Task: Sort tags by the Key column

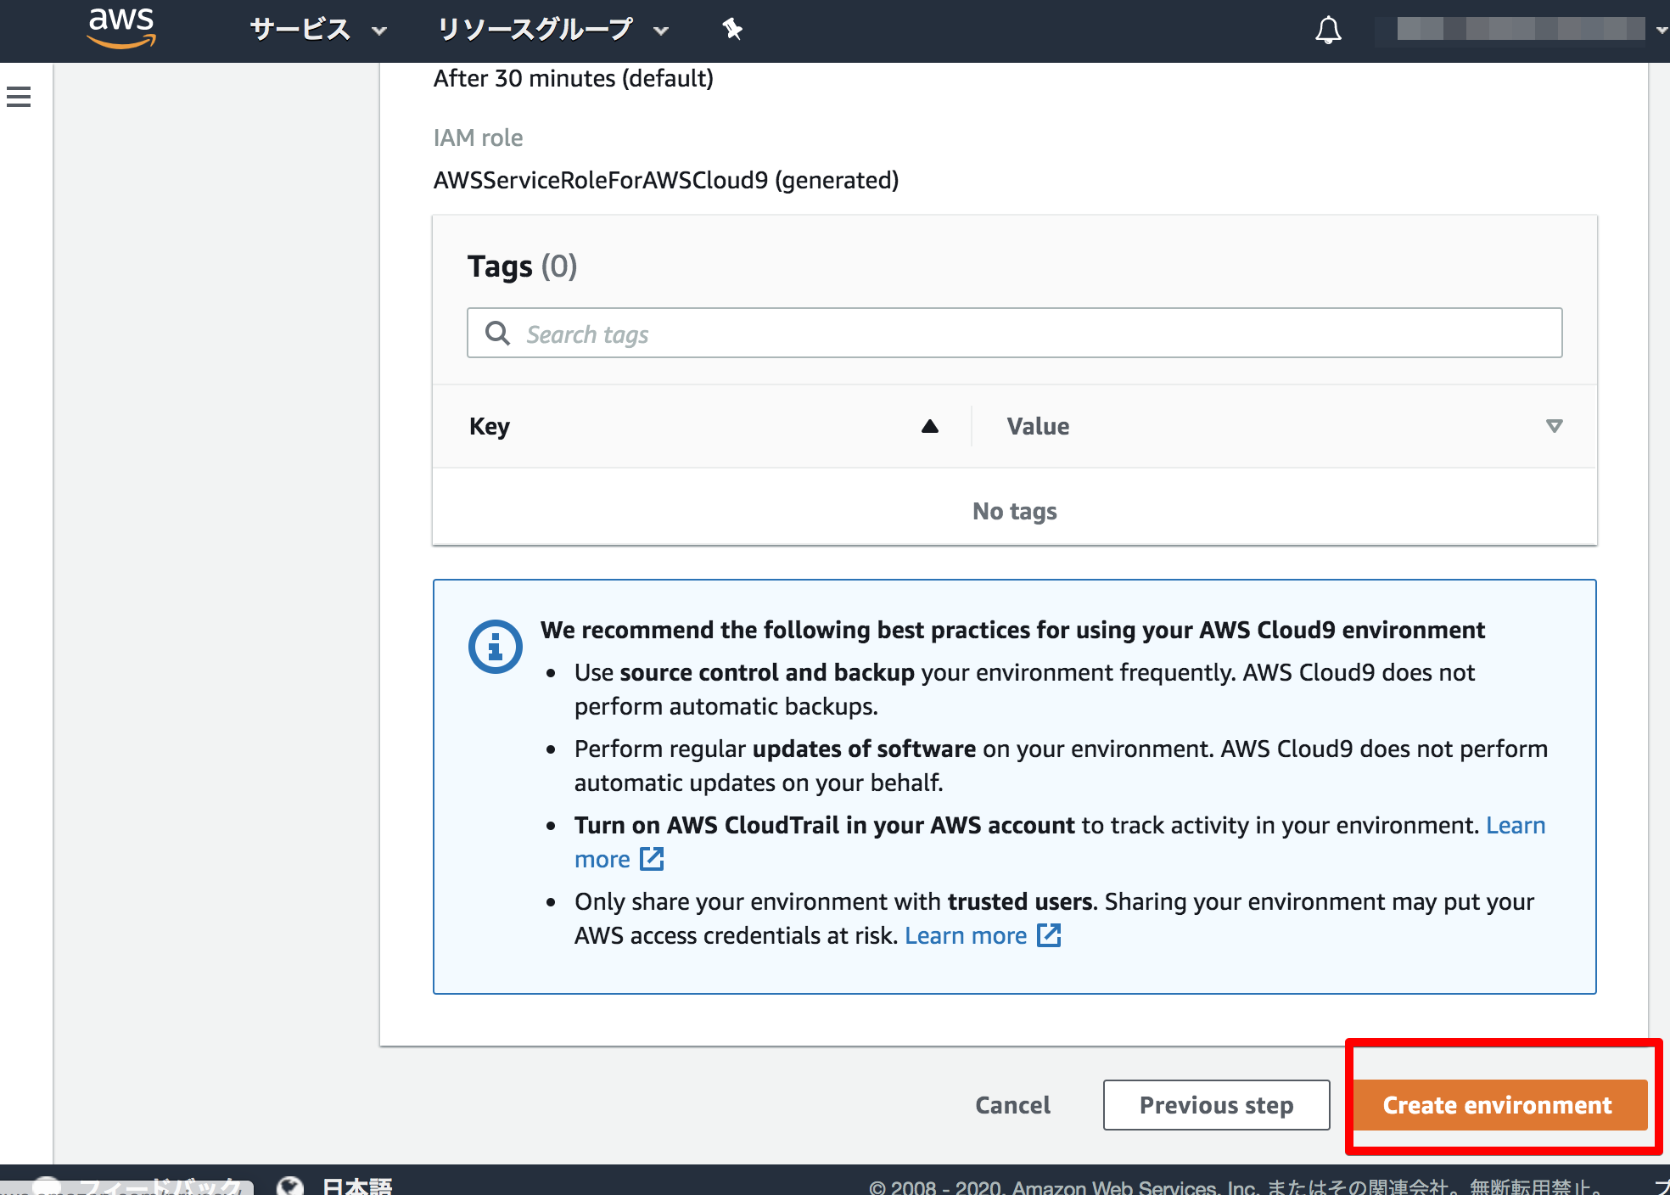Action: pos(930,426)
